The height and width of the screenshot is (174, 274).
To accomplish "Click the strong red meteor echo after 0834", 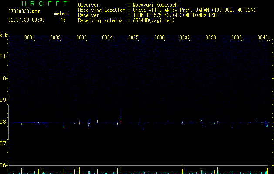I will pyautogui.click(x=121, y=120).
